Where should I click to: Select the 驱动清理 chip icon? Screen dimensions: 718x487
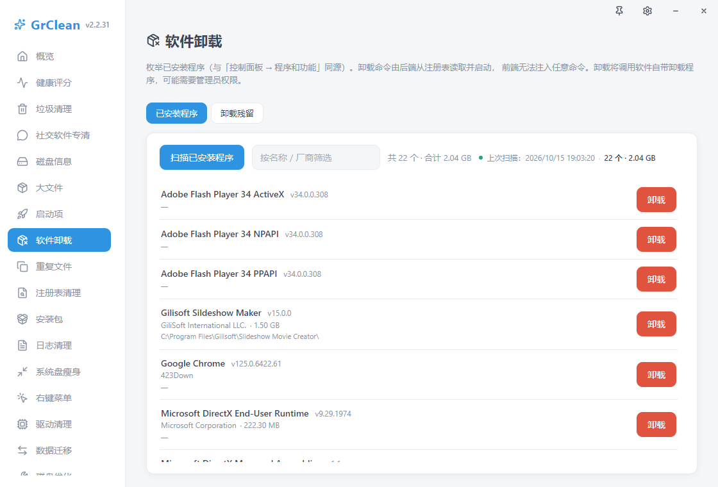tap(22, 424)
